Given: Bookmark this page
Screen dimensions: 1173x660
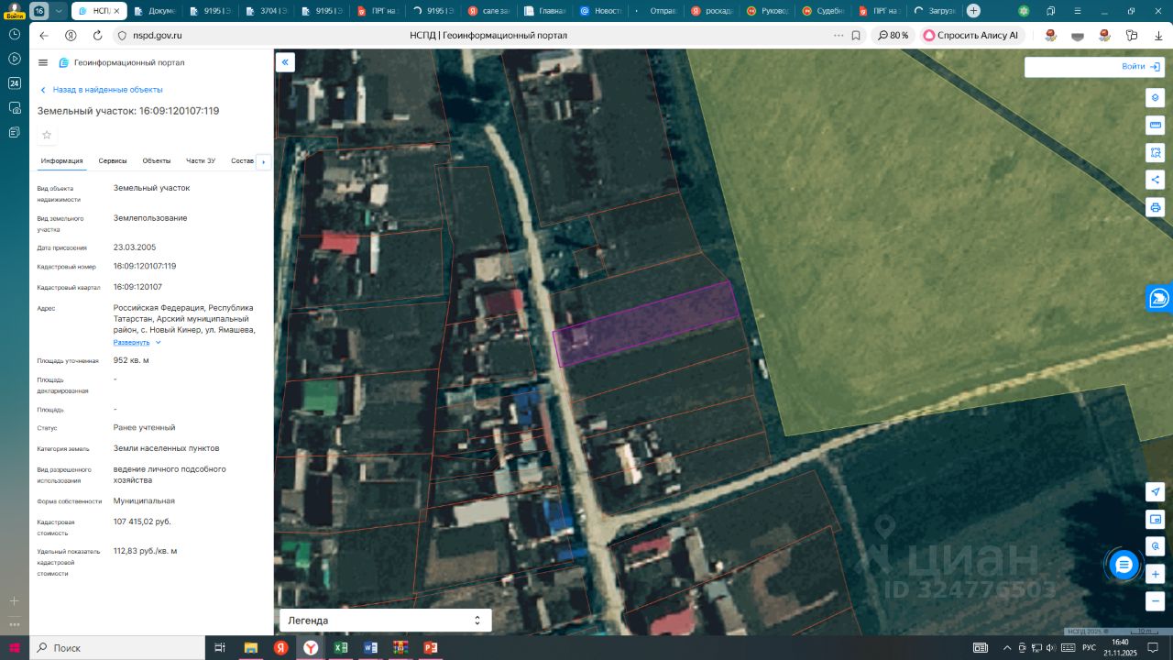Looking at the screenshot, I should tap(856, 36).
